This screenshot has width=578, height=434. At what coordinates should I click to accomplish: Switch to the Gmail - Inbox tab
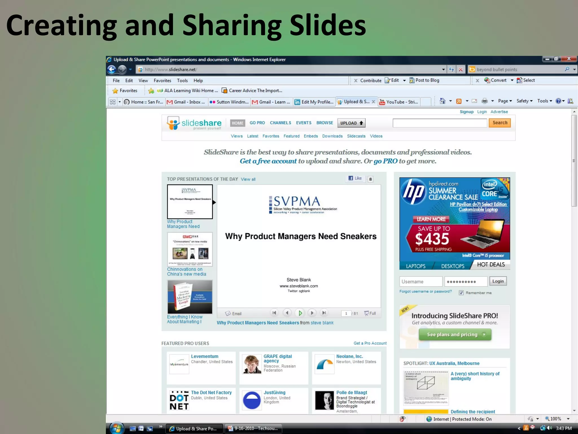(x=187, y=102)
